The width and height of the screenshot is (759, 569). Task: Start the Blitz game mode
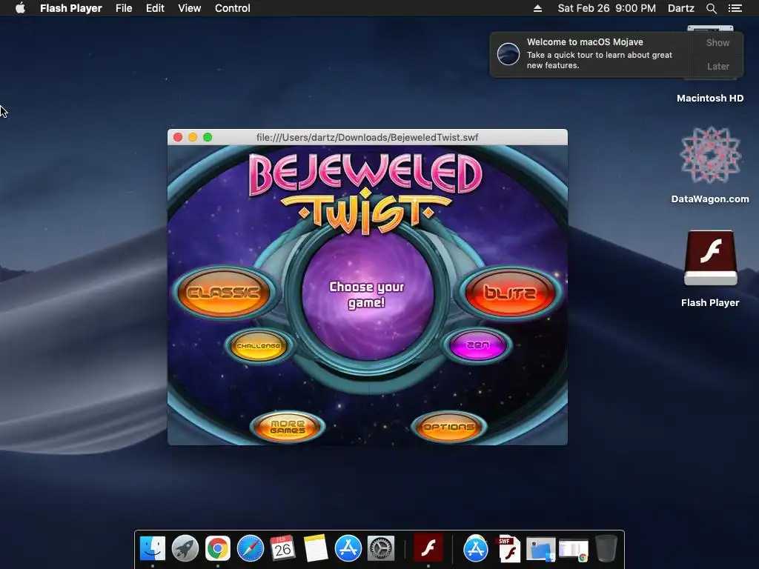point(510,293)
